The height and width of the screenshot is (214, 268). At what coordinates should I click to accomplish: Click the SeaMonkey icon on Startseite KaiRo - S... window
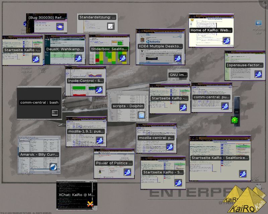178,183
